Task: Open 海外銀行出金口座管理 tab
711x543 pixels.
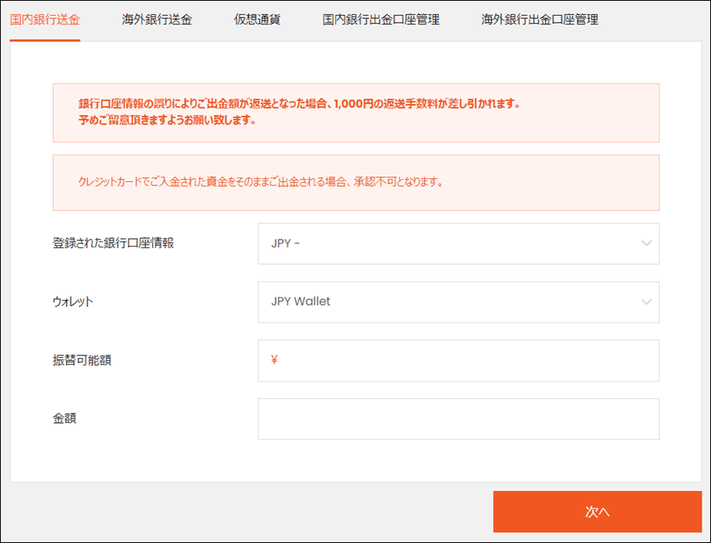Action: (x=539, y=20)
